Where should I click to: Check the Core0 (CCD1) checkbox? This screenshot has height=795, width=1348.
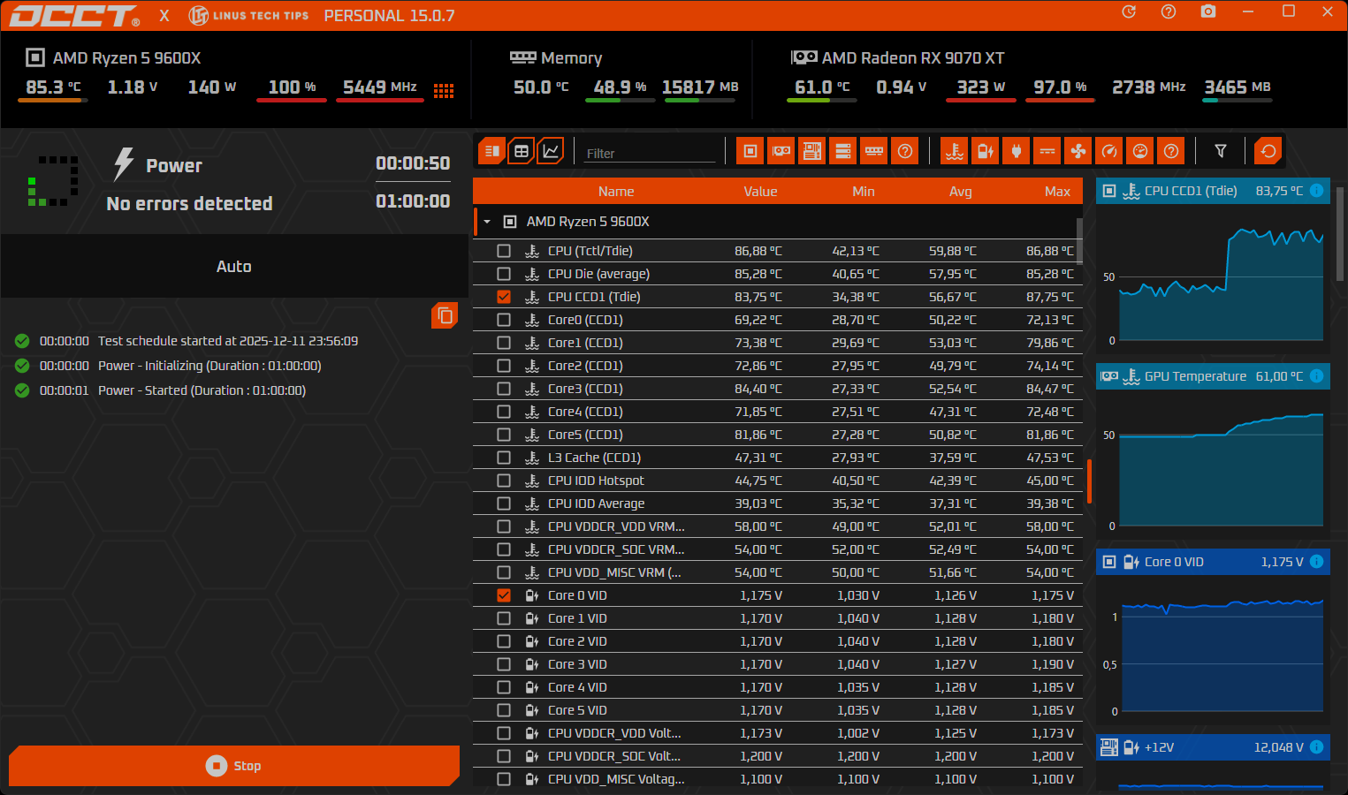tap(504, 320)
